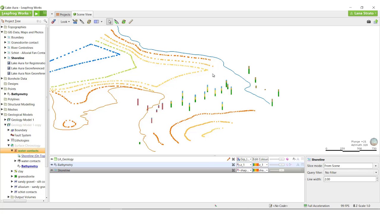Collapse GIS Data, Maps and Photos folder
This screenshot has height=214, width=380.
(x=2, y=32)
